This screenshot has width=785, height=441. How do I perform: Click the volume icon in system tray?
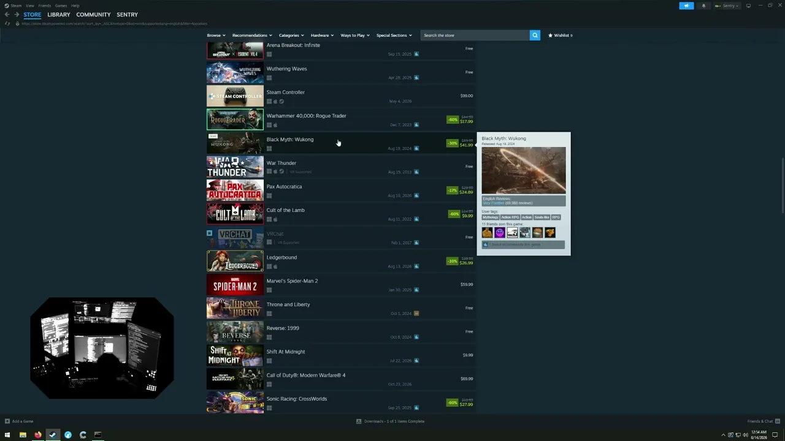[745, 435]
